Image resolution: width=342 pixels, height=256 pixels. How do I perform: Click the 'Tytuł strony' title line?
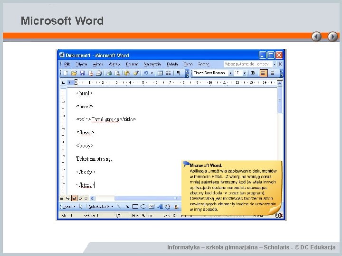(x=106, y=119)
